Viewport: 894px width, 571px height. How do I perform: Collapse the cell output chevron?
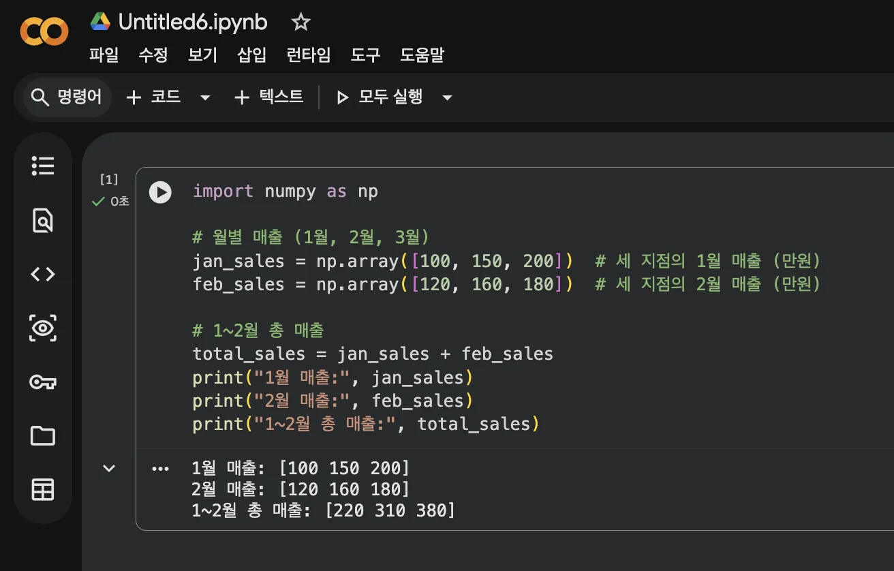[109, 468]
